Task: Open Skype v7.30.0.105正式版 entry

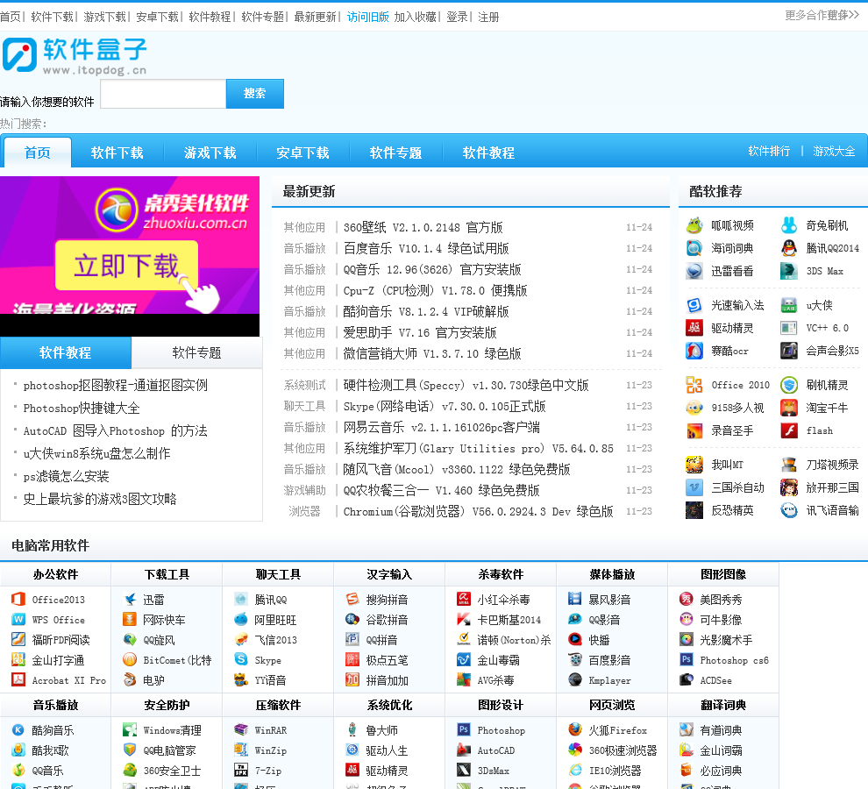Action: coord(445,406)
